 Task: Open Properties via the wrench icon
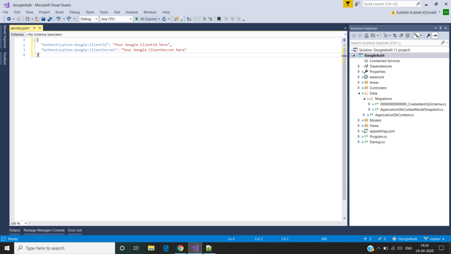429,35
